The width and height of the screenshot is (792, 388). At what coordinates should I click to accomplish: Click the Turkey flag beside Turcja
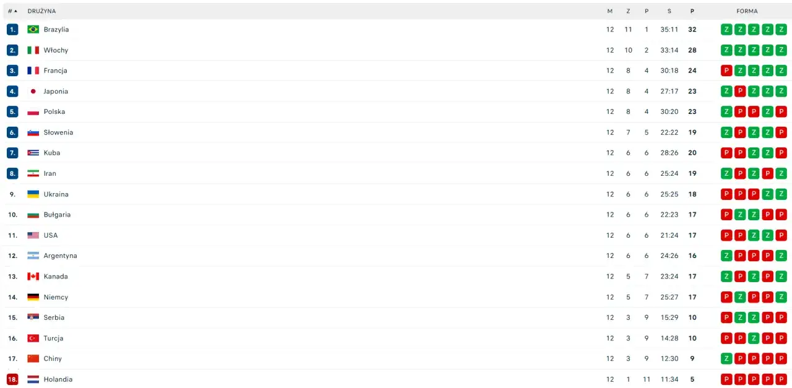33,338
